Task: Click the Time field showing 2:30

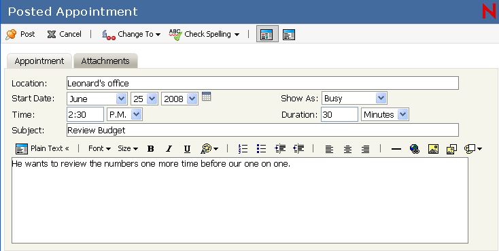Action: pyautogui.click(x=85, y=114)
